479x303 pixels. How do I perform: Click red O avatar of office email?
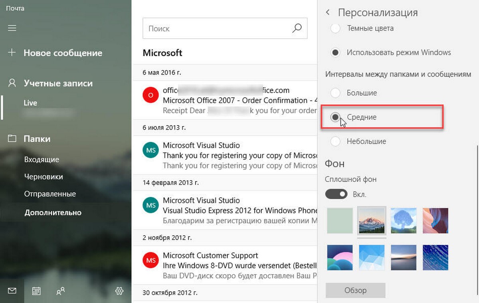click(150, 95)
